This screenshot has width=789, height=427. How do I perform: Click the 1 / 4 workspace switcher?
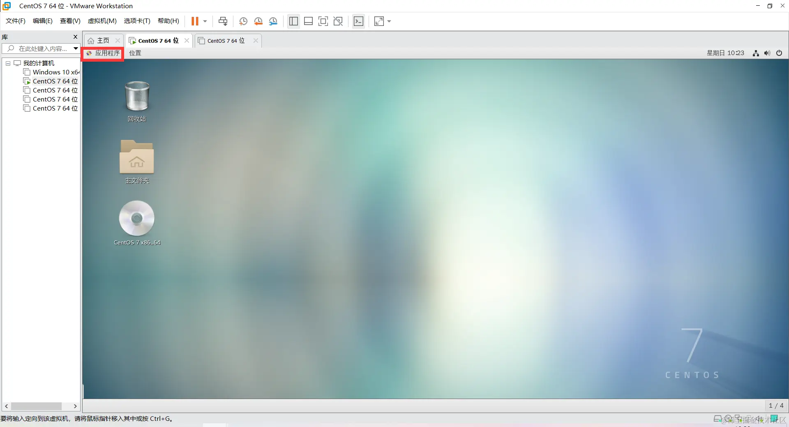coord(776,406)
